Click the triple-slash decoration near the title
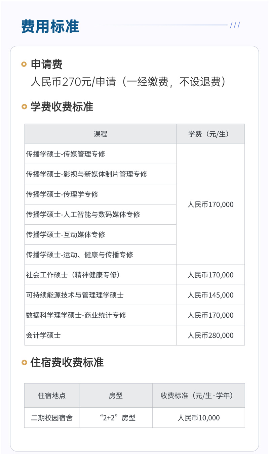 [x=235, y=25]
